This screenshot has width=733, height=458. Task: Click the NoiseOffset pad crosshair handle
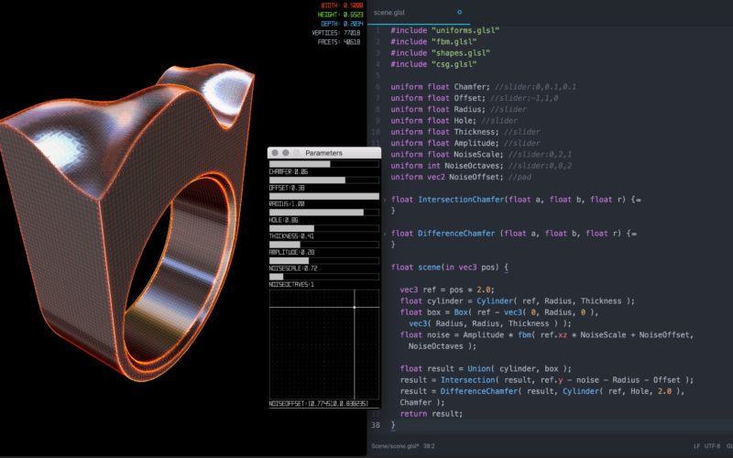pyautogui.click(x=355, y=307)
